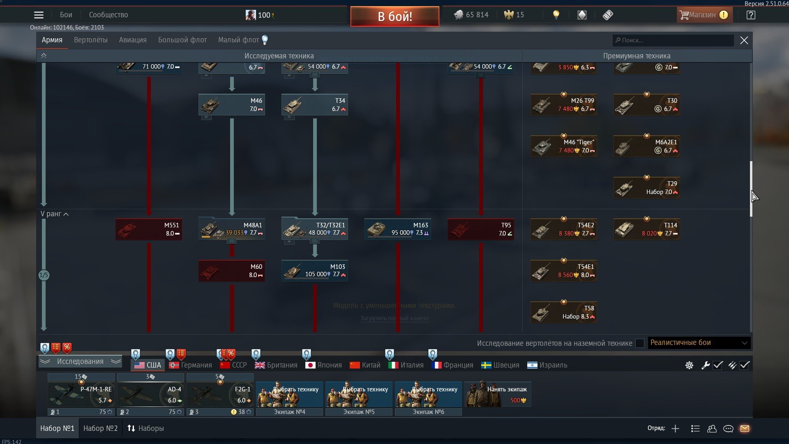The image size is (789, 444).
Task: Open the Магазин shop button
Action: [704, 15]
